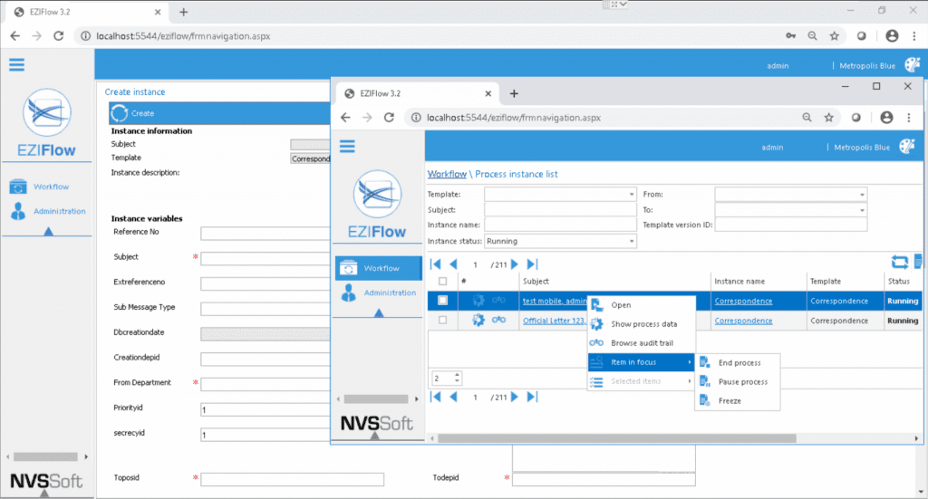Select Browse audit trail in context menu

click(x=643, y=343)
